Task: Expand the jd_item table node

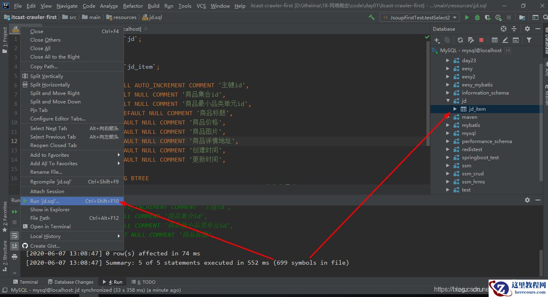Action: pyautogui.click(x=455, y=109)
